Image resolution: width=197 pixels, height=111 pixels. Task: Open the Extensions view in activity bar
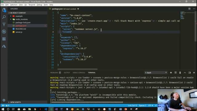pos(4,39)
